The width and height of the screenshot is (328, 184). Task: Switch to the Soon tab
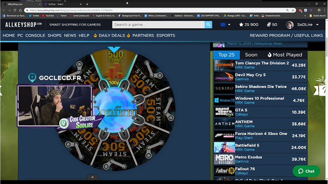click(251, 55)
